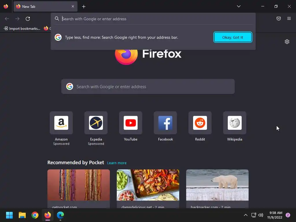Expand the List all tabs chevron
296x222 pixels.
point(238,6)
